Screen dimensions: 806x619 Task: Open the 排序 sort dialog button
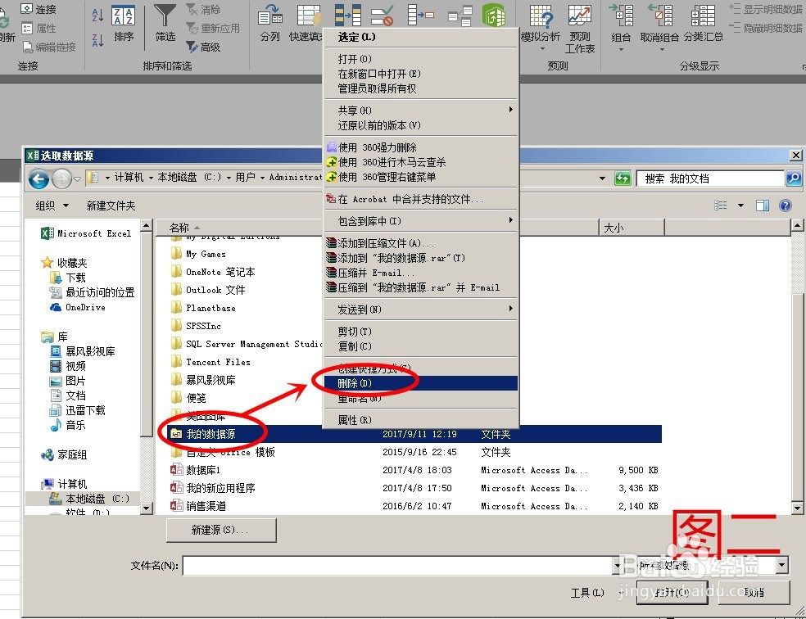(124, 24)
